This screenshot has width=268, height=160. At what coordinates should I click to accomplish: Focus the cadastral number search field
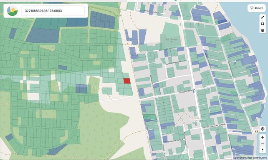click(53, 11)
